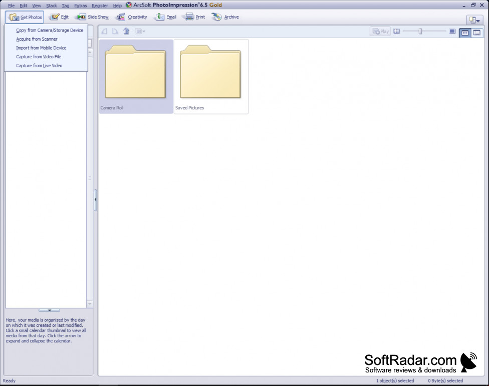Click the '1 object(s) selected' status

point(395,380)
